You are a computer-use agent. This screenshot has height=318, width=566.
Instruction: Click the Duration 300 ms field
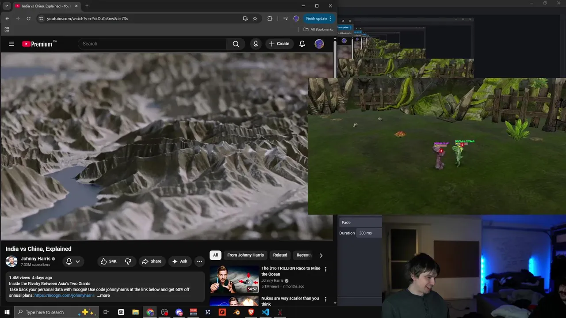point(369,233)
